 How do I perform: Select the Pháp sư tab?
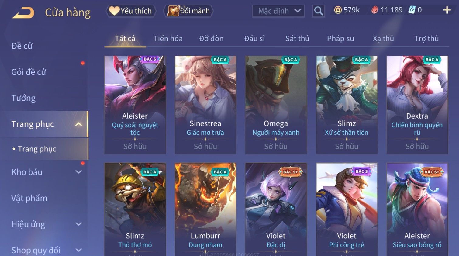pyautogui.click(x=340, y=39)
